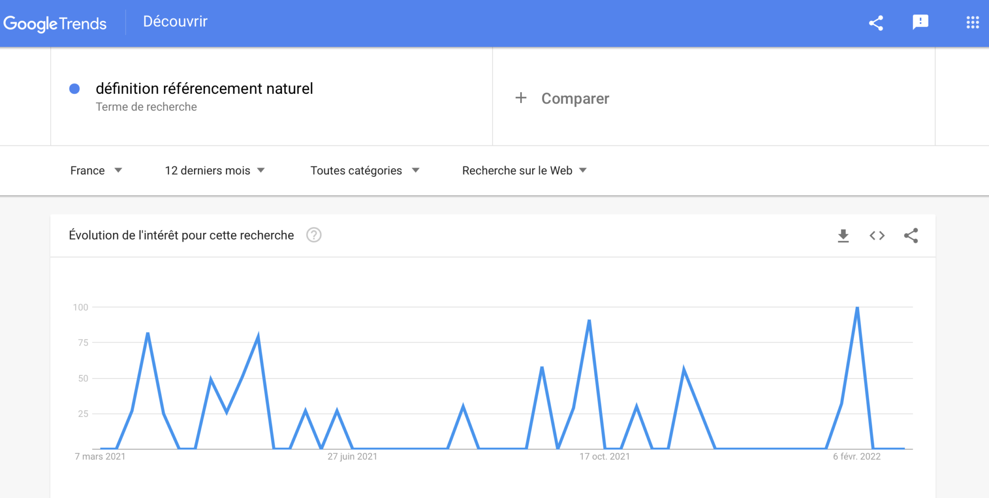Click the 17 oct. 2021 axis label
989x498 pixels.
click(x=605, y=456)
